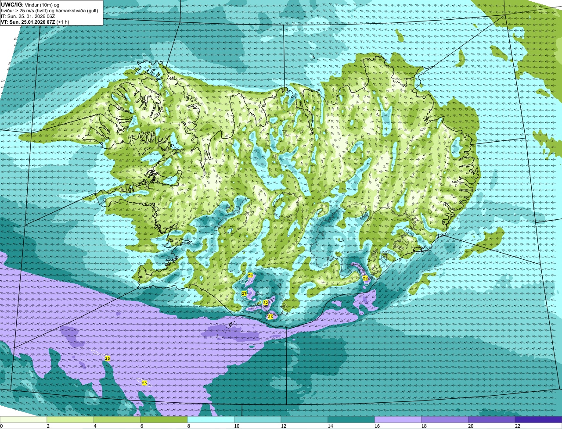Choose the 14–16 m/s dark teal legend swatch

pyautogui.click(x=351, y=420)
